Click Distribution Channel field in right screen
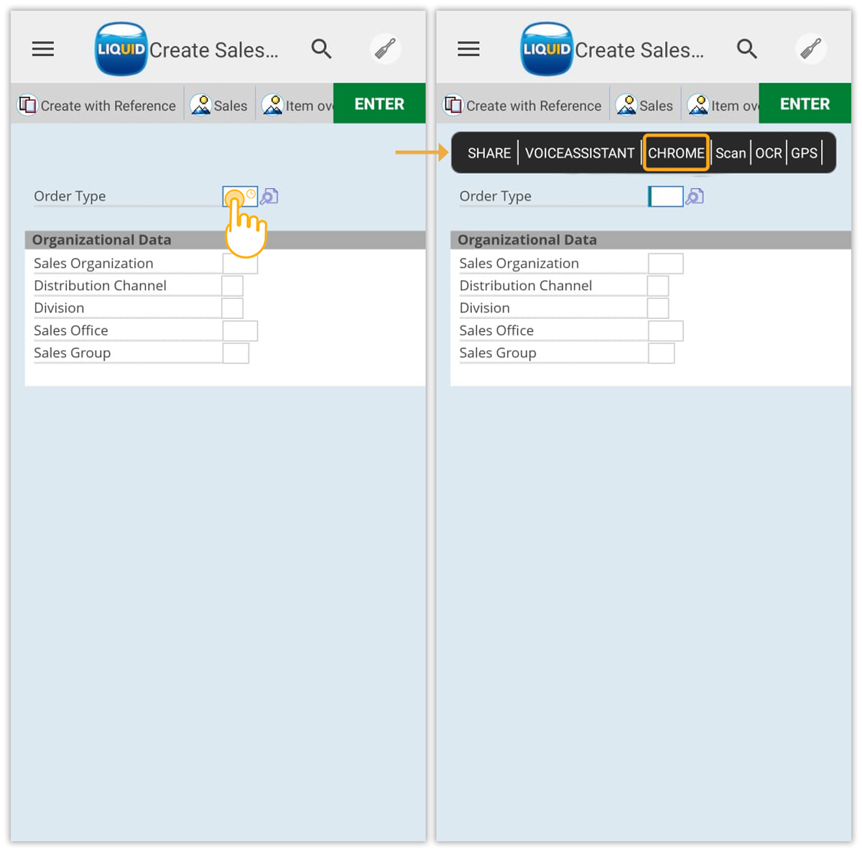862x852 pixels. coord(658,286)
